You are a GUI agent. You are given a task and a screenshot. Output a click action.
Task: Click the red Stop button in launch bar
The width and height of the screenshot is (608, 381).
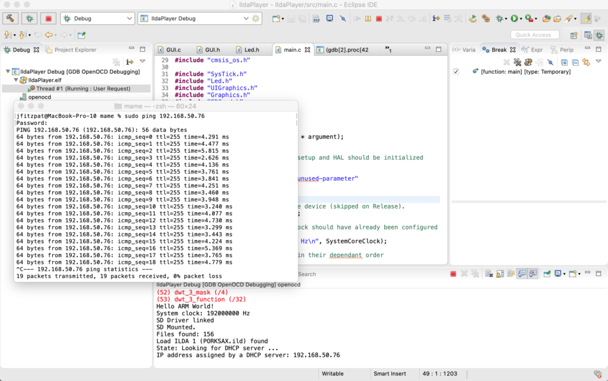tap(48, 19)
